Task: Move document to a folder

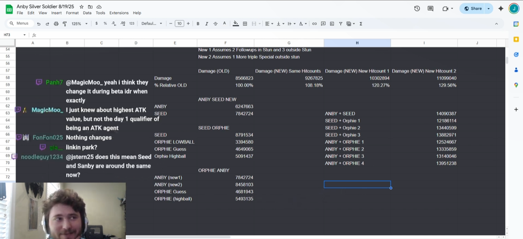Action: click(x=90, y=7)
